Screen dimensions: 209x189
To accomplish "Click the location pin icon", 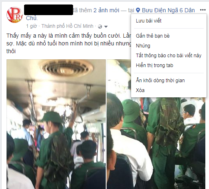I will 138,10.
